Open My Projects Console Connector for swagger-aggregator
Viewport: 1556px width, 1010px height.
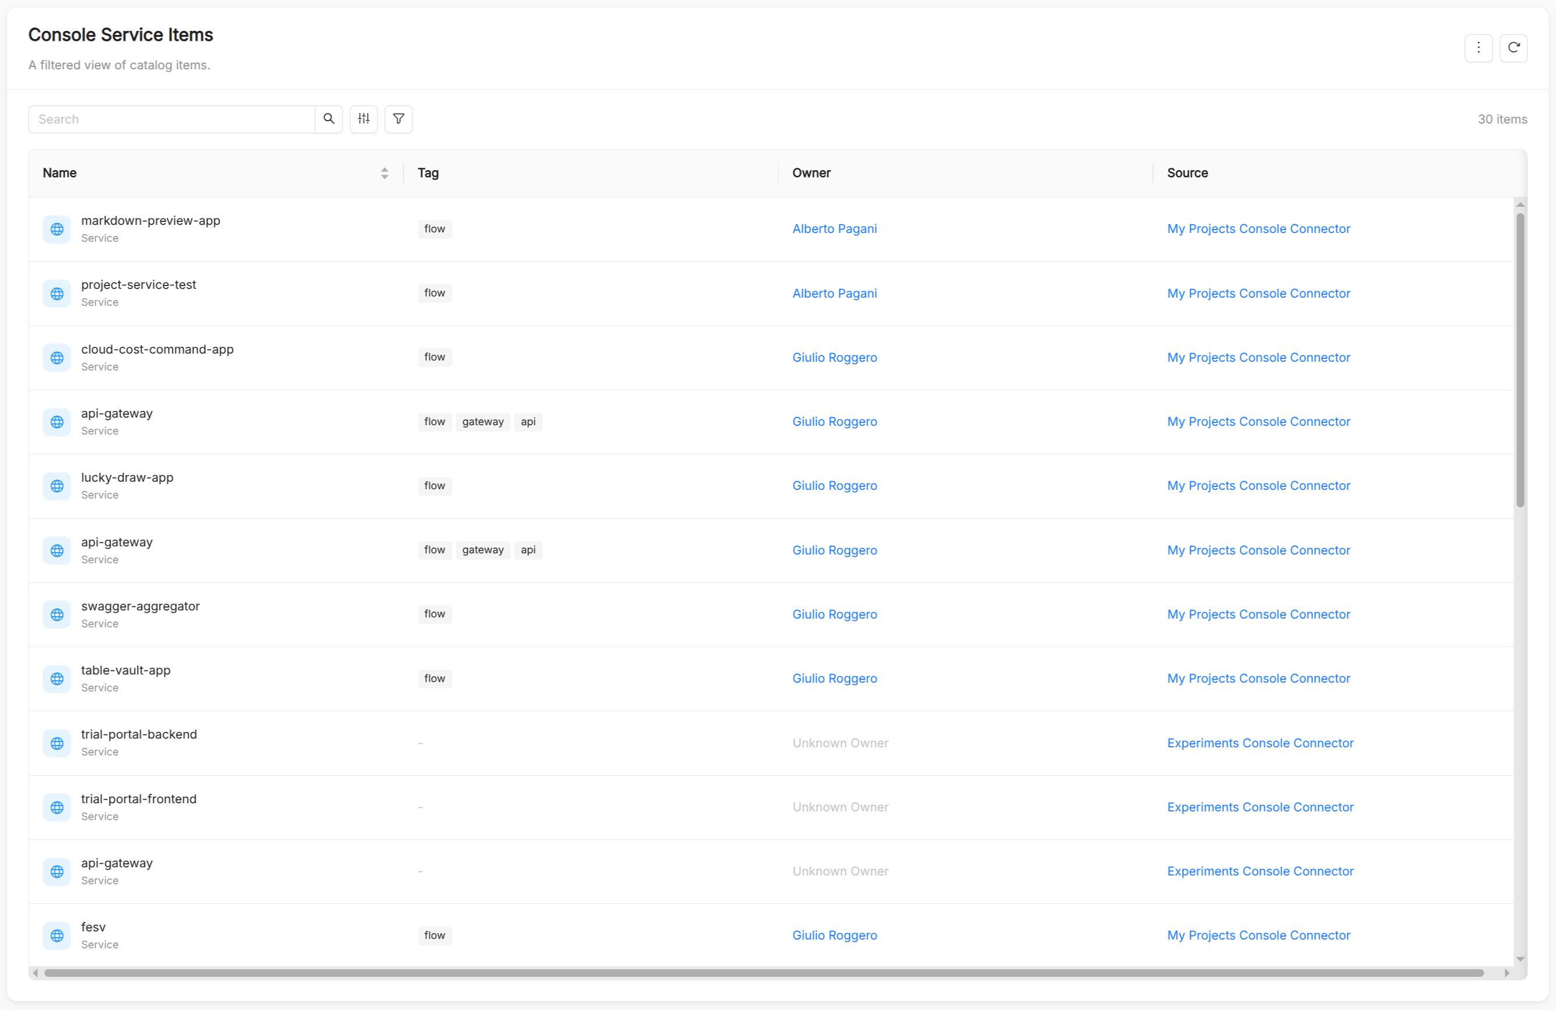click(1258, 615)
